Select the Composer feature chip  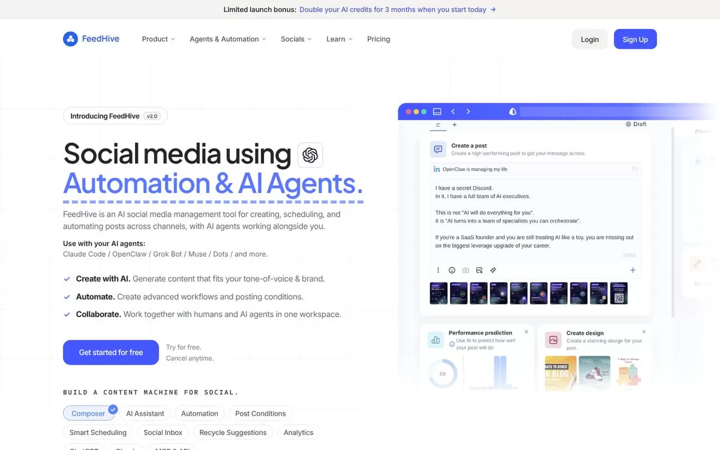(x=88, y=413)
